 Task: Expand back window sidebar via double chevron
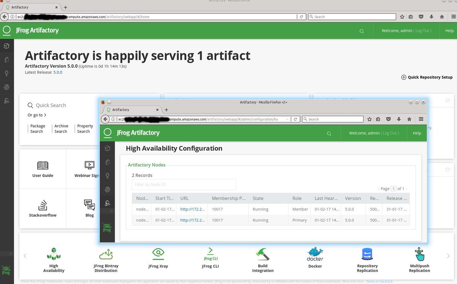tap(10, 254)
